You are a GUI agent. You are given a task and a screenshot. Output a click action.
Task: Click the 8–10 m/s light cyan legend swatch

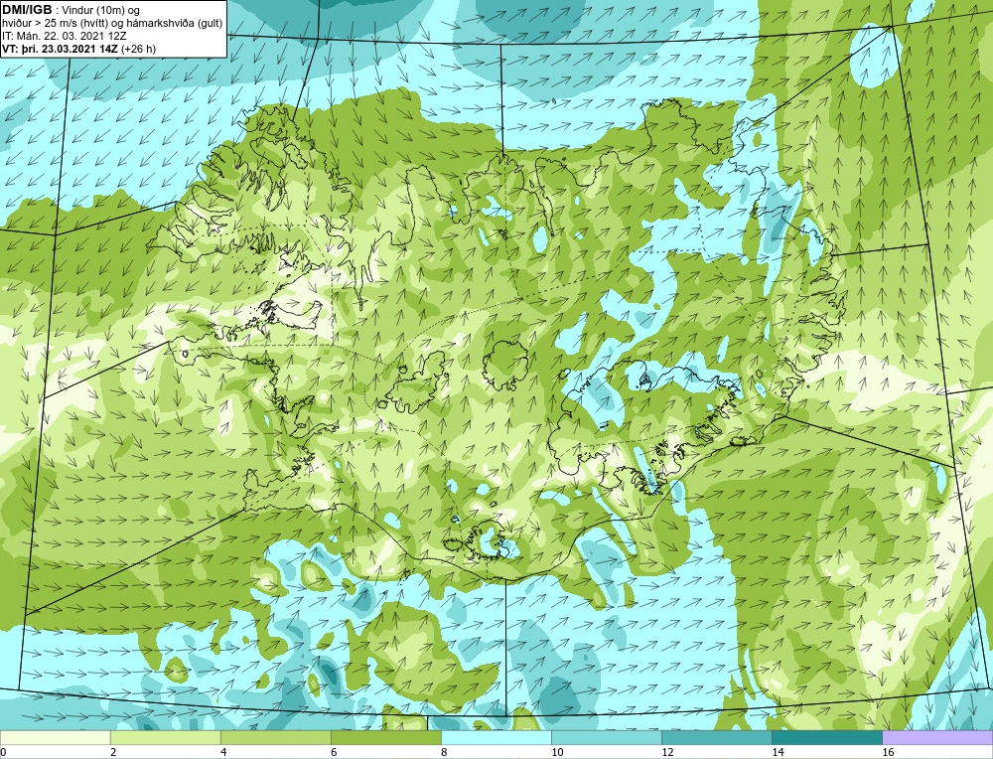496,738
